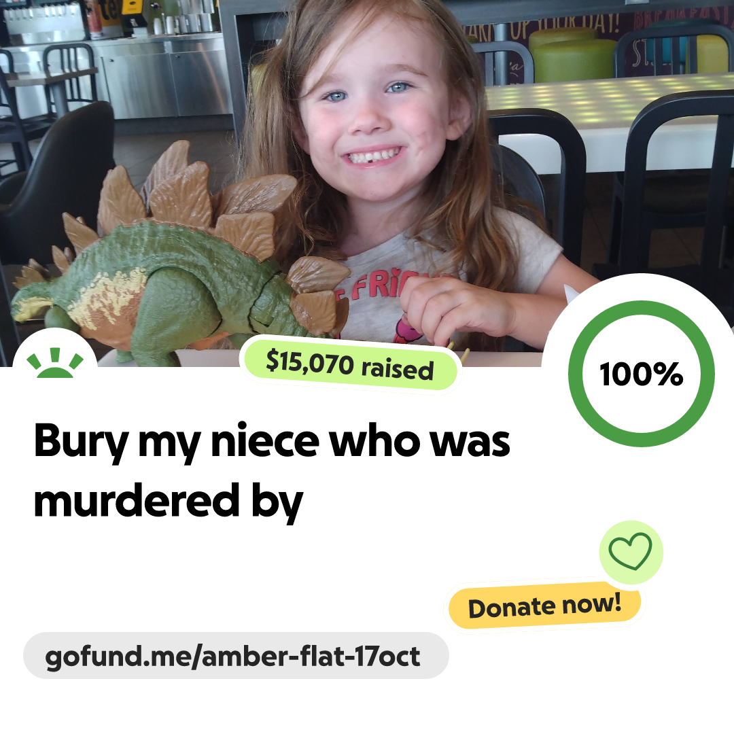Click the GoFundMe sunburst logo

point(55,362)
